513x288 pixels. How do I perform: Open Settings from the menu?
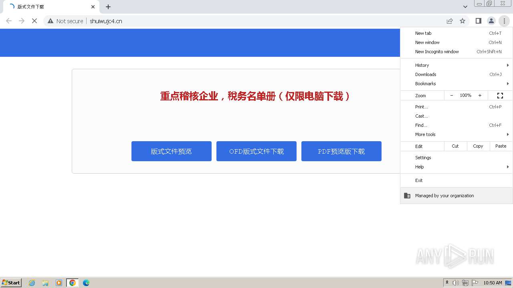(x=456, y=158)
